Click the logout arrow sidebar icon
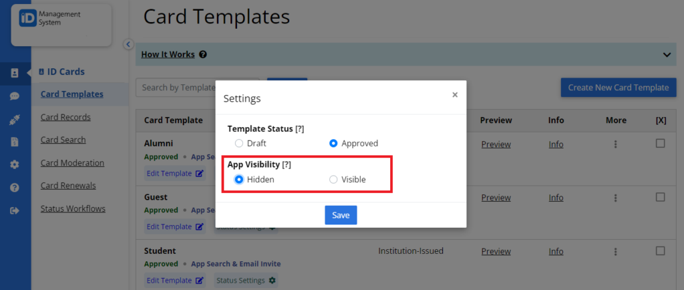 [x=15, y=211]
